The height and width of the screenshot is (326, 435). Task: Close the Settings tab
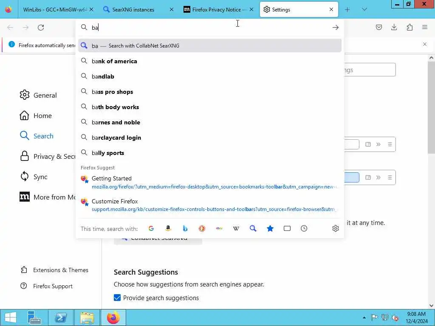tap(331, 9)
